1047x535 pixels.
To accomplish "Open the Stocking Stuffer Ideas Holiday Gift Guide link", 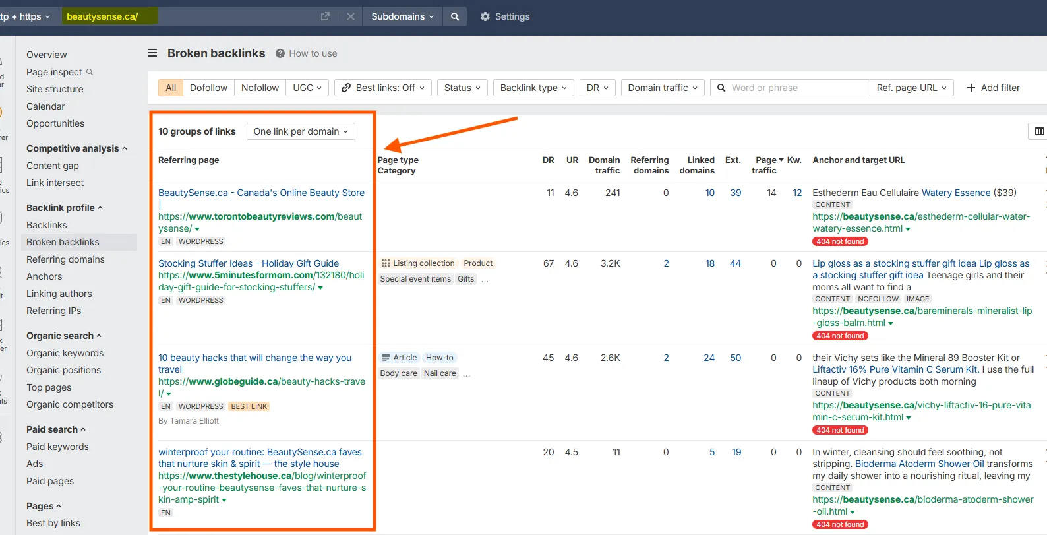I will [249, 263].
